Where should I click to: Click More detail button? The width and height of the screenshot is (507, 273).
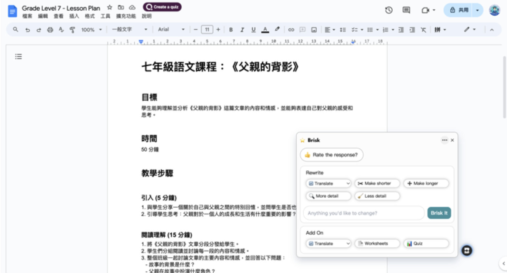328,196
